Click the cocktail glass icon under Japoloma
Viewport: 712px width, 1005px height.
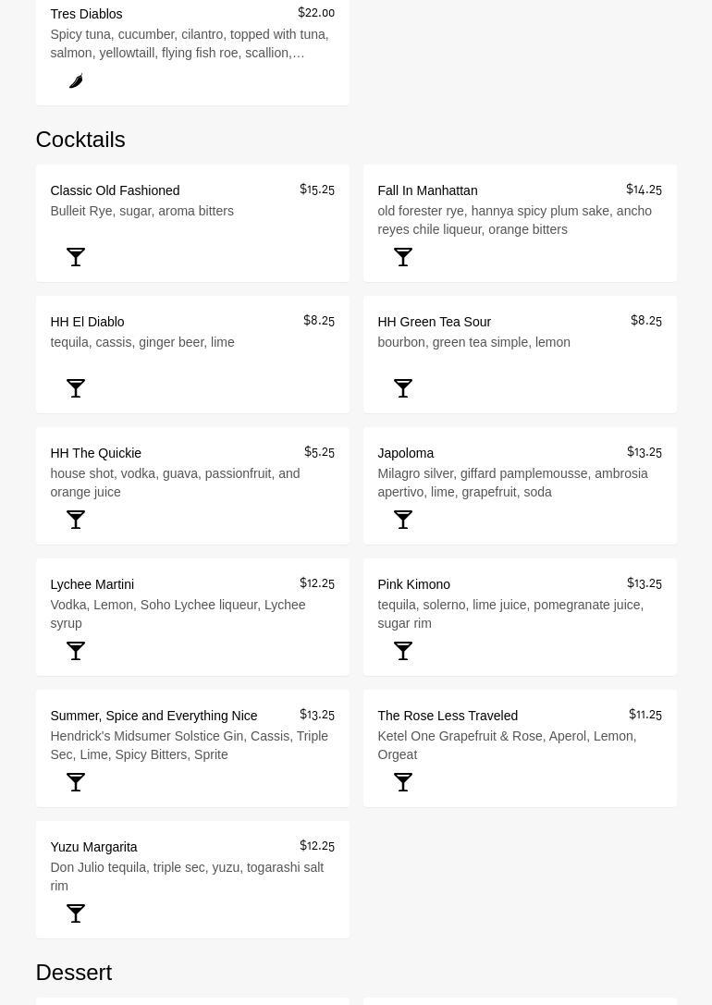(x=403, y=520)
